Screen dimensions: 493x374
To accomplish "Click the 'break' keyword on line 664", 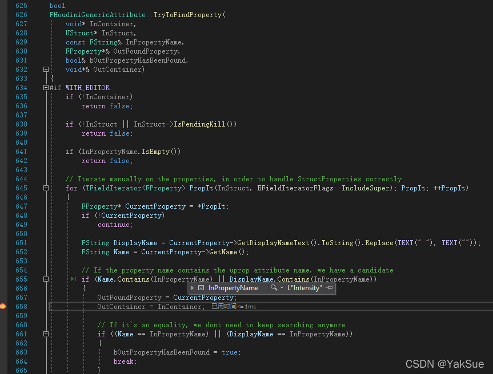I will [x=123, y=361].
